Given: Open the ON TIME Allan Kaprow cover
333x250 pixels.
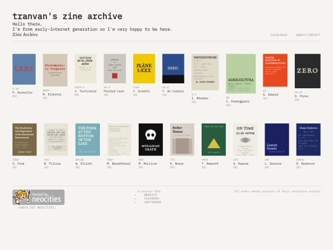Looking at the screenshot, I should [x=245, y=140].
